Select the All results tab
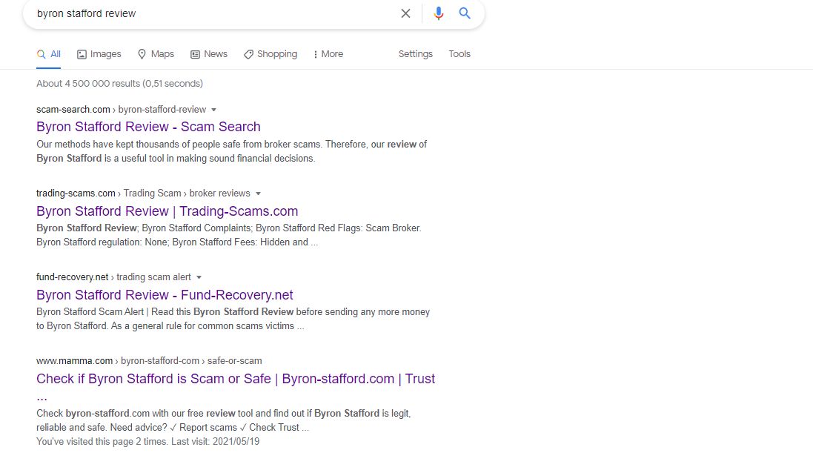Viewport: 813px width, 470px height. (x=49, y=54)
